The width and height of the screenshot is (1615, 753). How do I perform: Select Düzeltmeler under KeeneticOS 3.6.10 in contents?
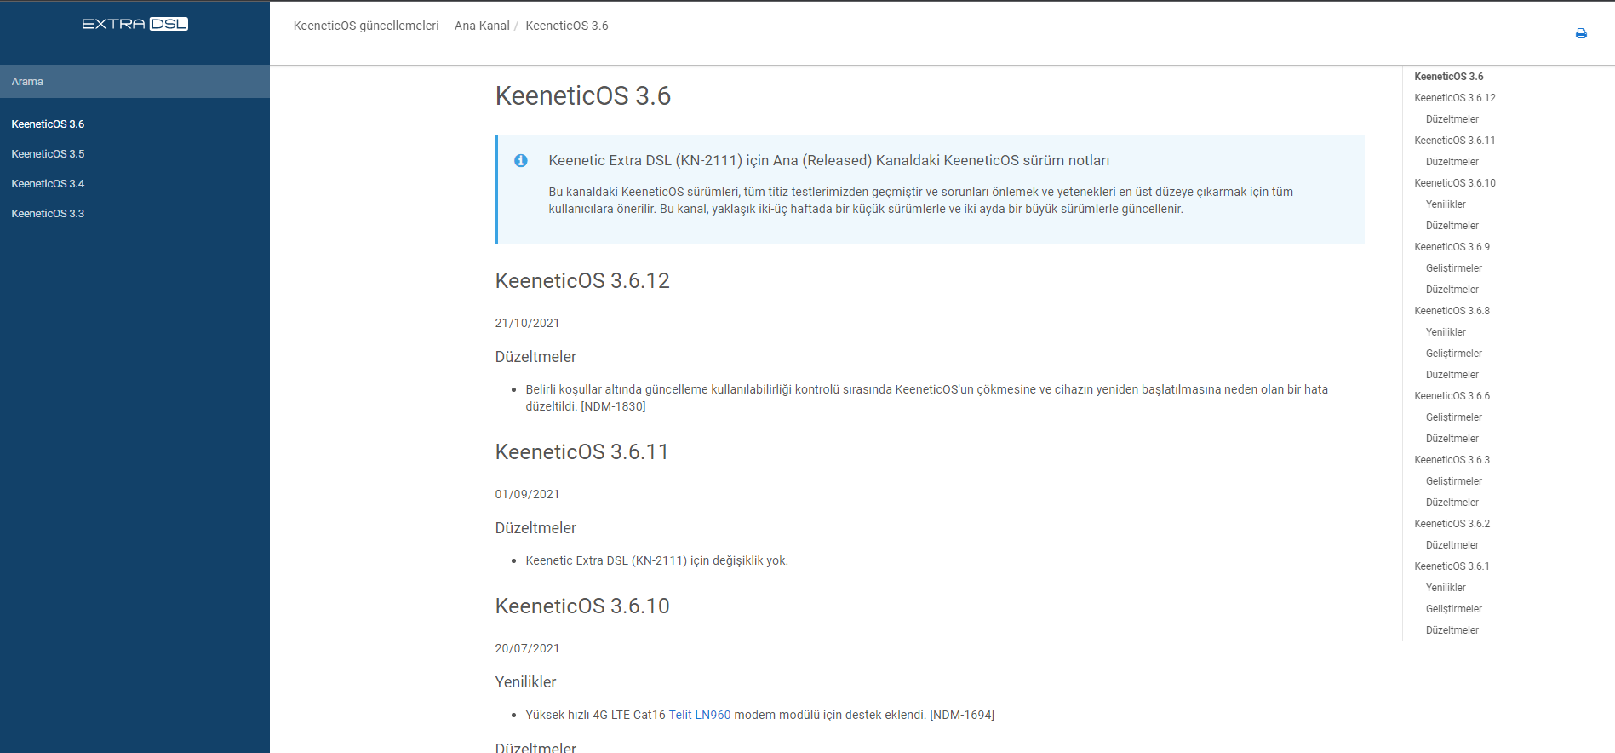[x=1452, y=226]
